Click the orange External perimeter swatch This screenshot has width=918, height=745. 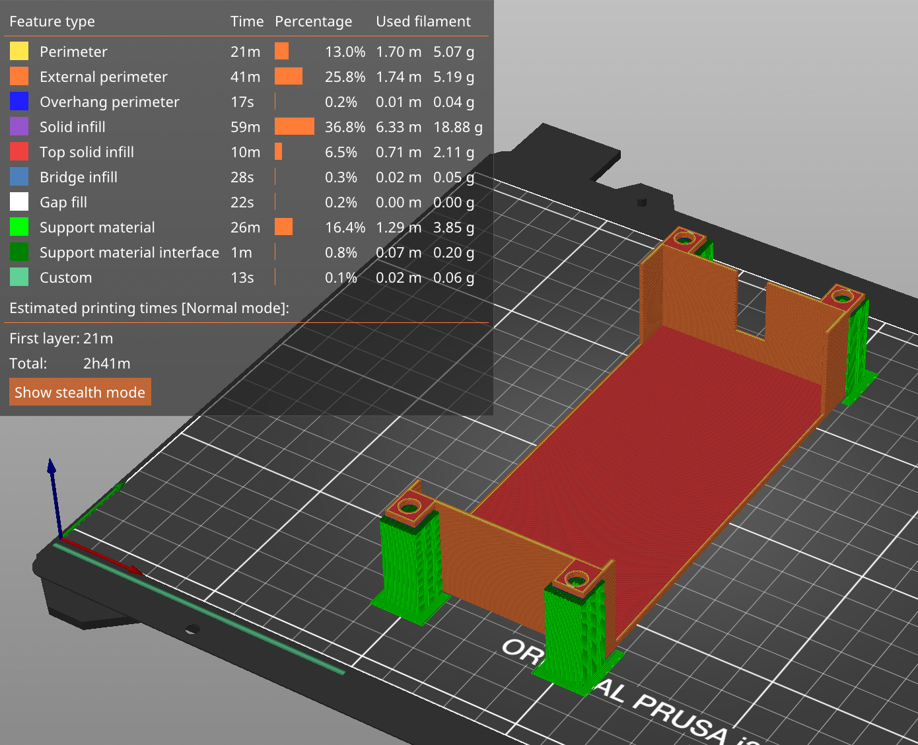coord(19,76)
